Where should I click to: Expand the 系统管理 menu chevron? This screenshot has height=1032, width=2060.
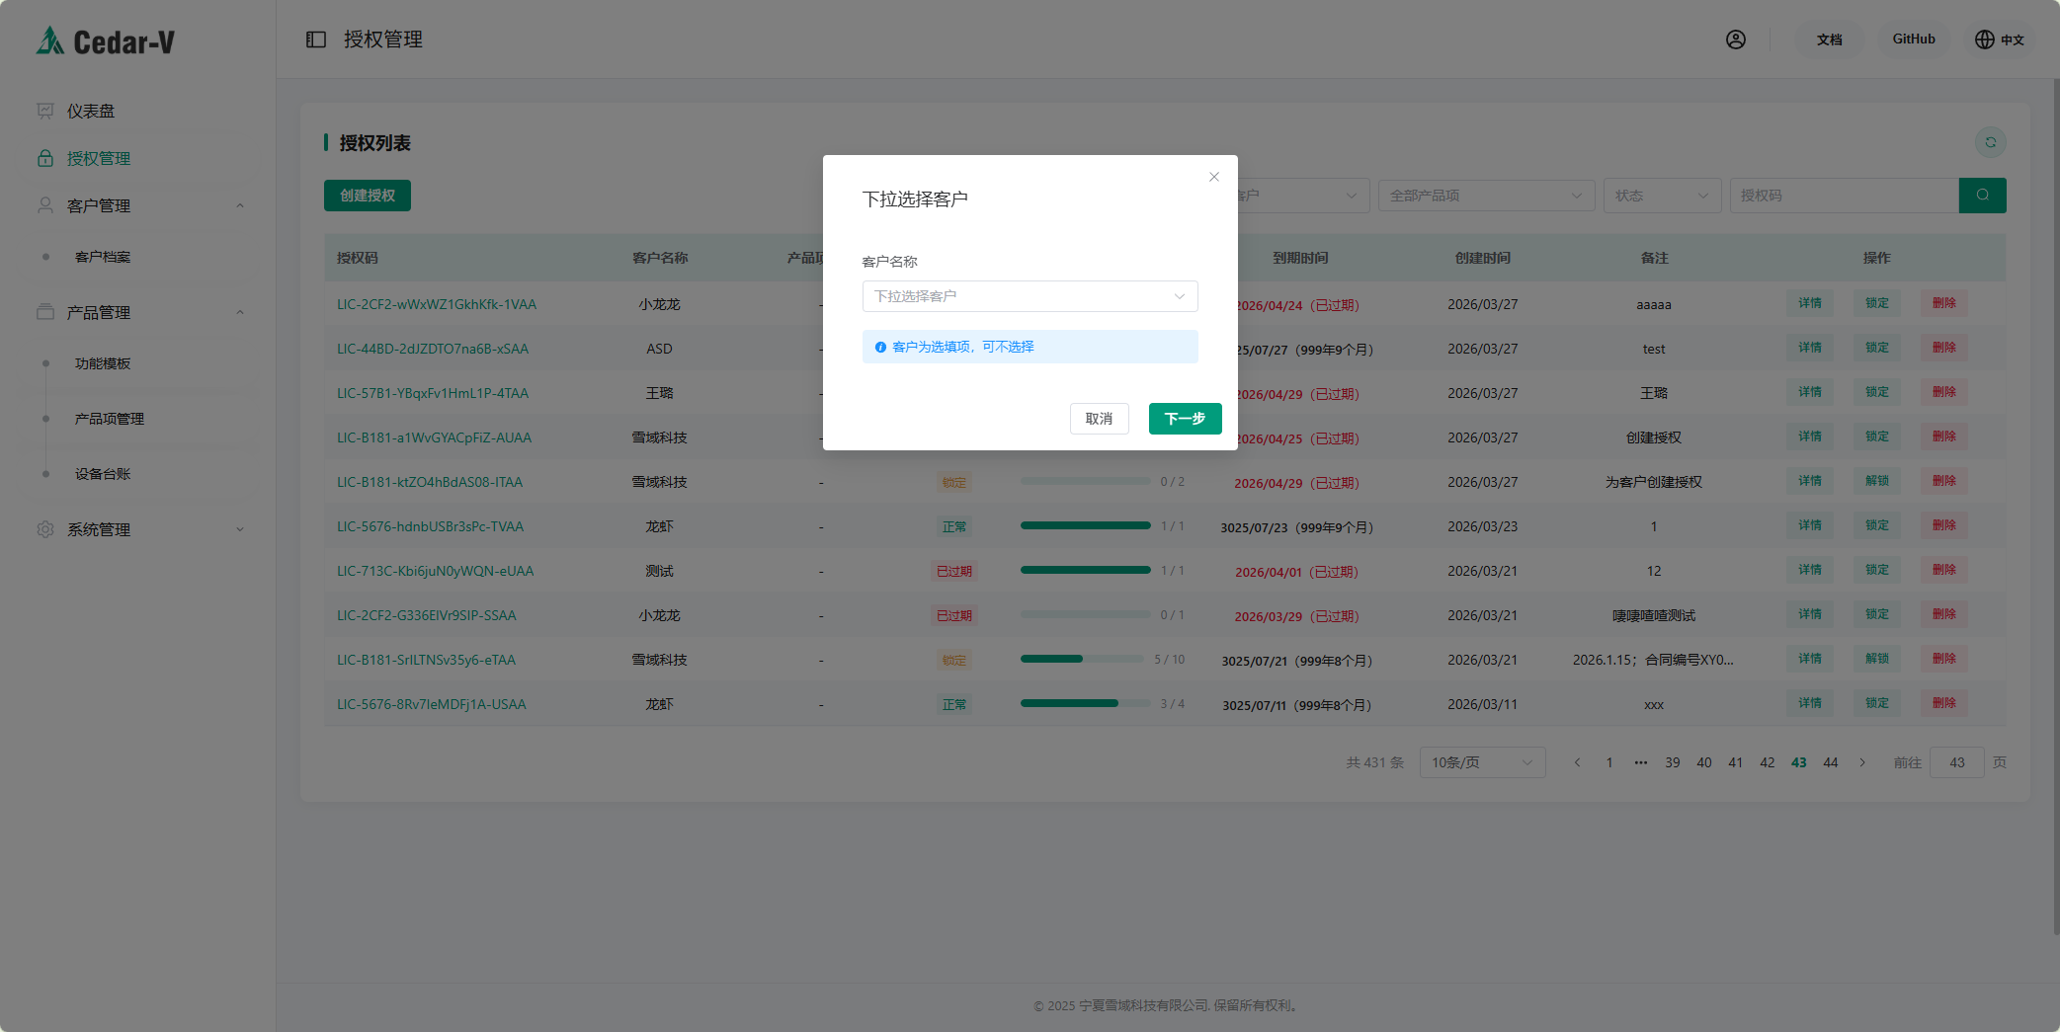point(240,529)
